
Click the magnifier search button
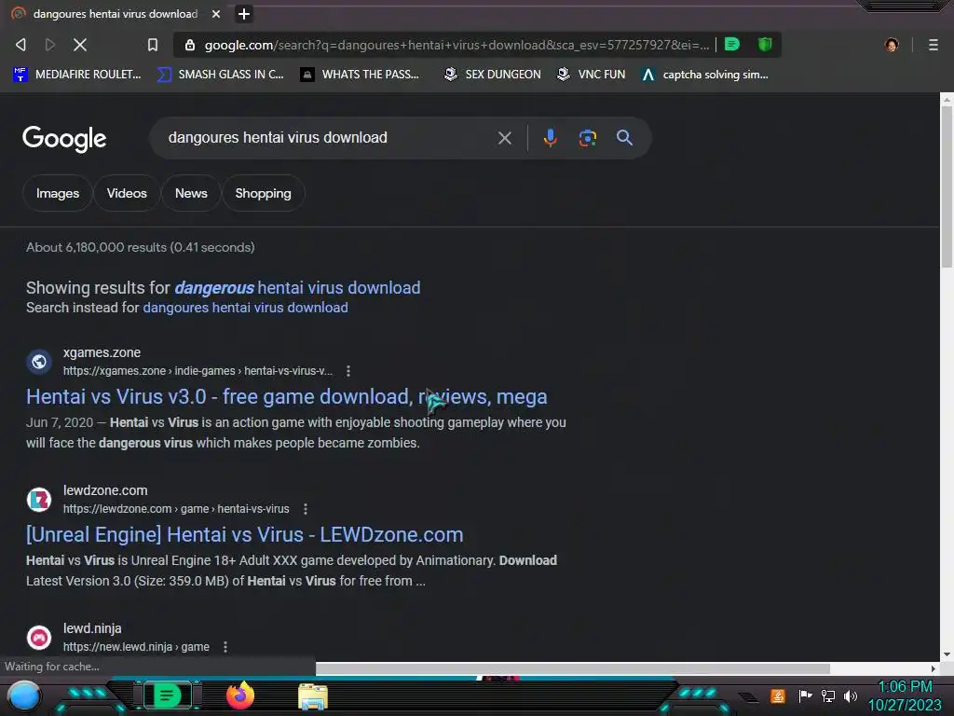624,138
